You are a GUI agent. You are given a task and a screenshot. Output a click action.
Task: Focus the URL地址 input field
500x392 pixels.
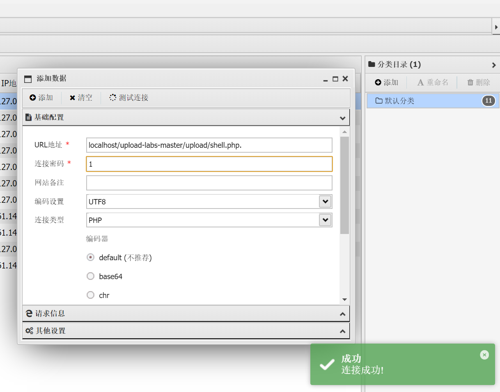209,145
